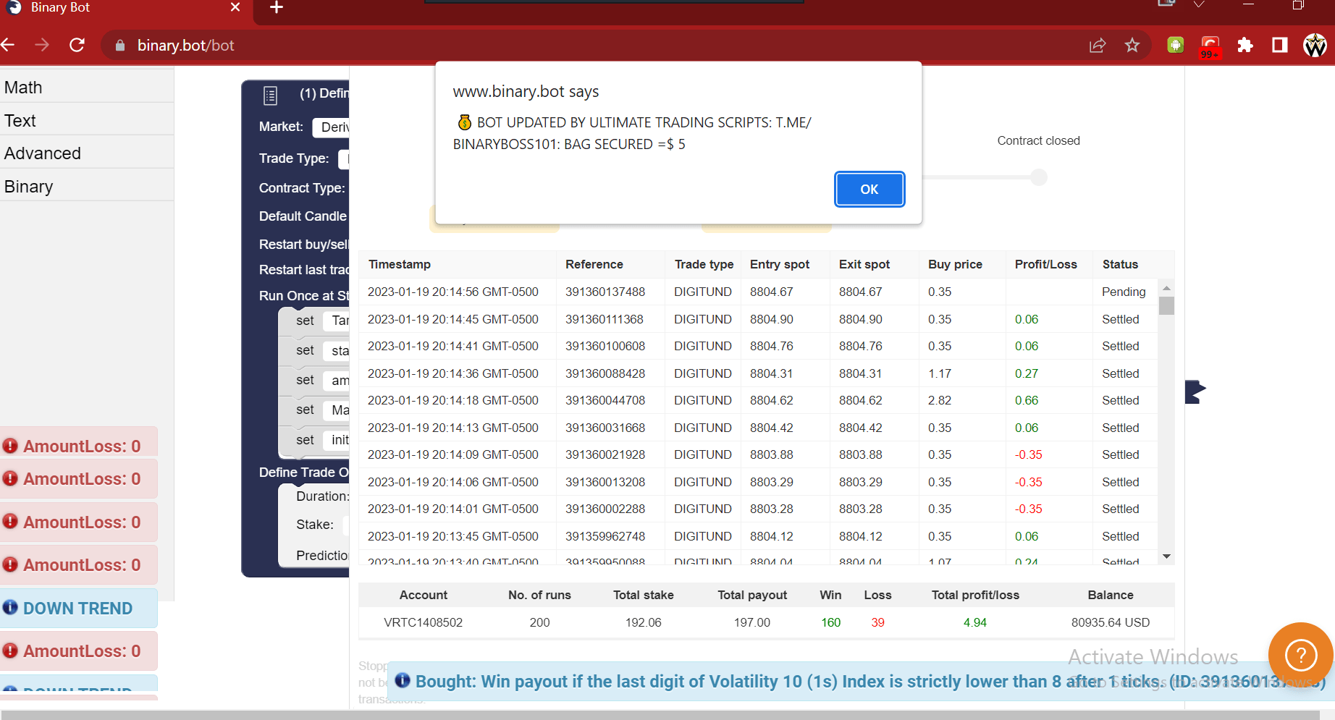Viewport: 1335px width, 720px height.
Task: Dismiss the alert with OK
Action: [869, 189]
